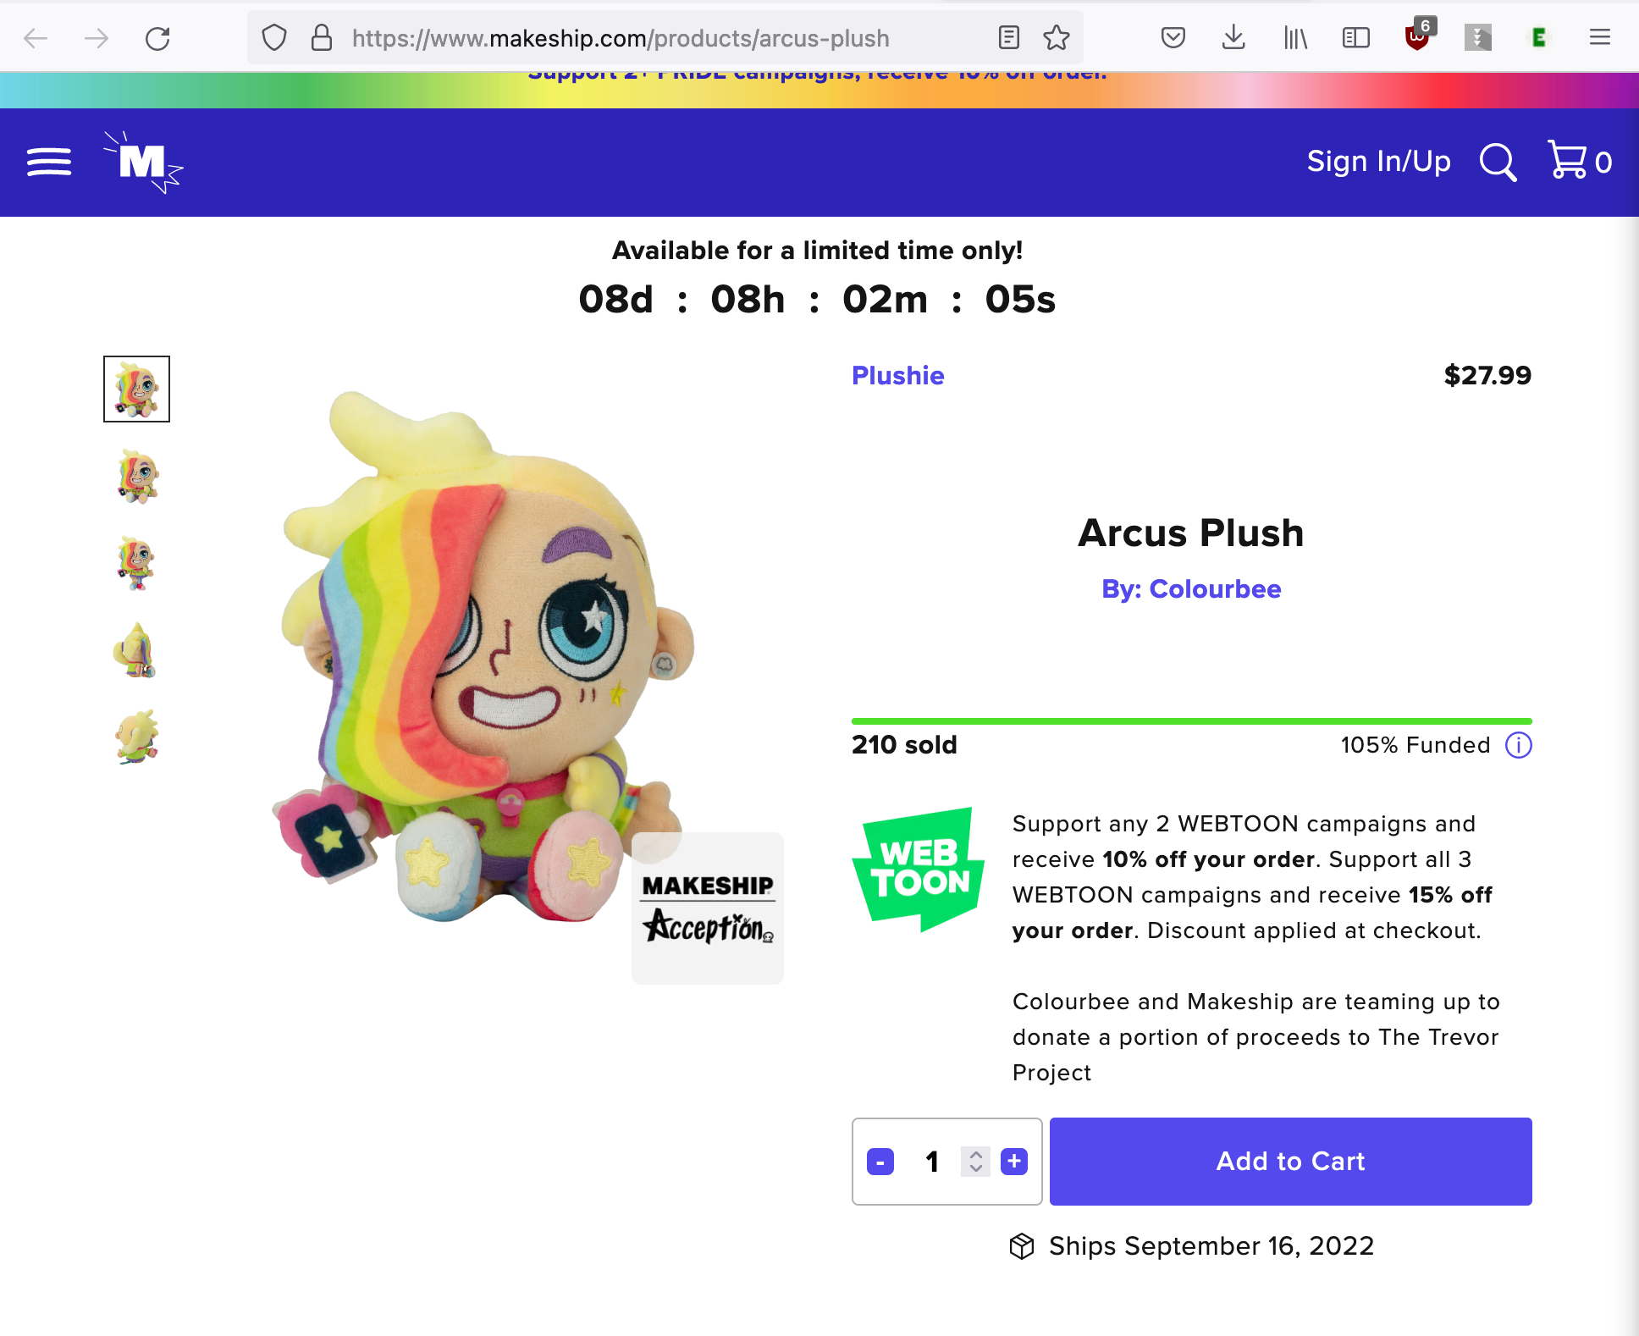
Task: Select the second plush thumbnail image
Action: (x=137, y=477)
